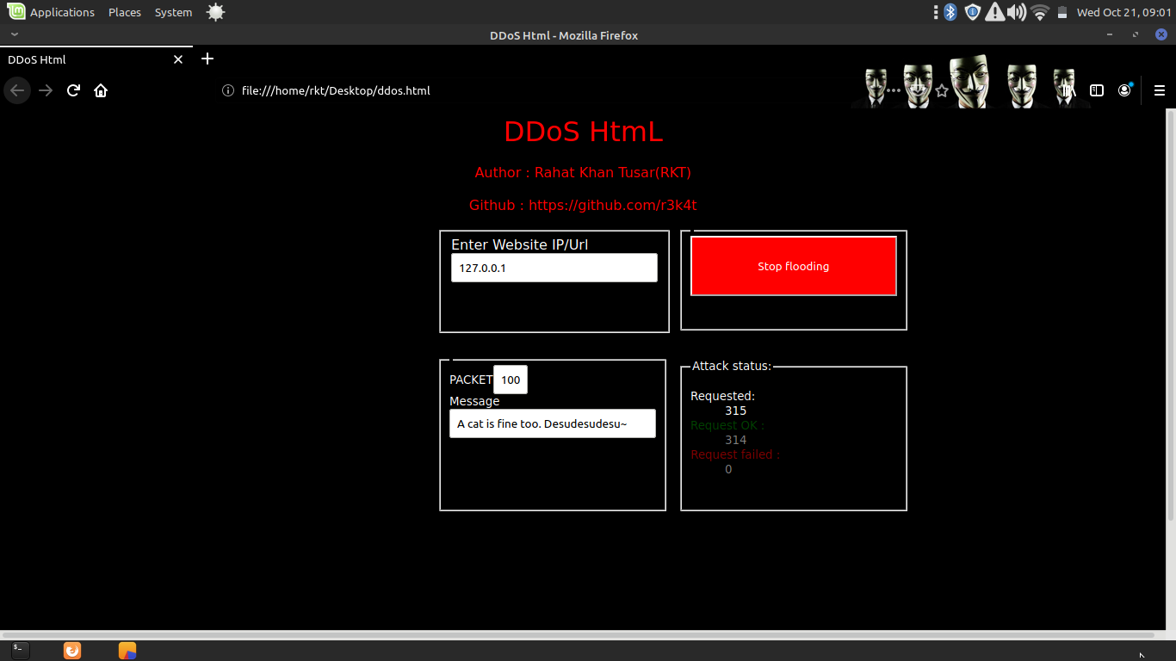Open the System menu
The width and height of the screenshot is (1176, 661).
[x=172, y=11]
